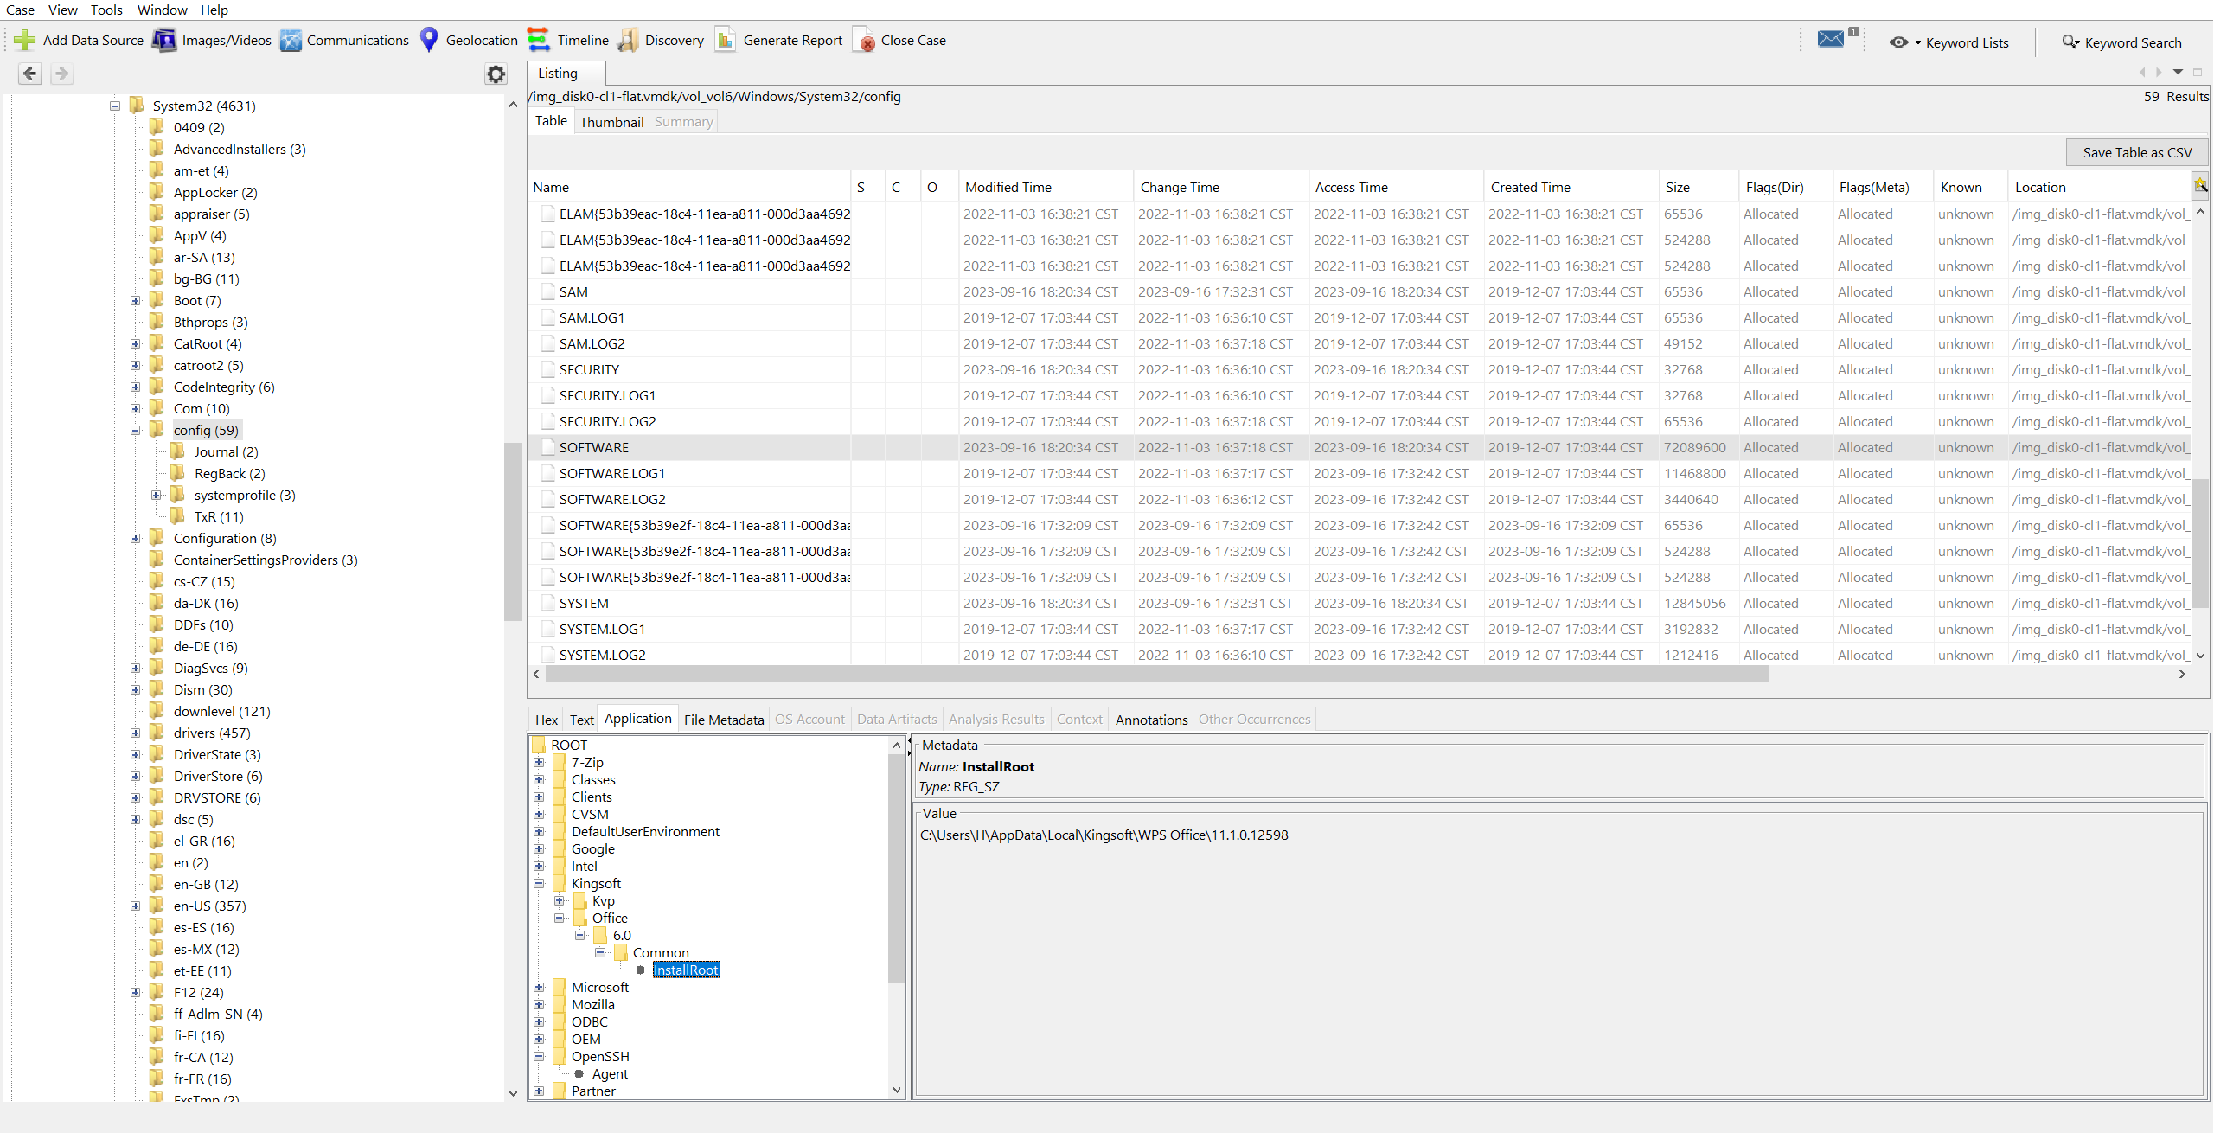Click the Mozilla registry folder icon
2214x1133 pixels.
560,1004
